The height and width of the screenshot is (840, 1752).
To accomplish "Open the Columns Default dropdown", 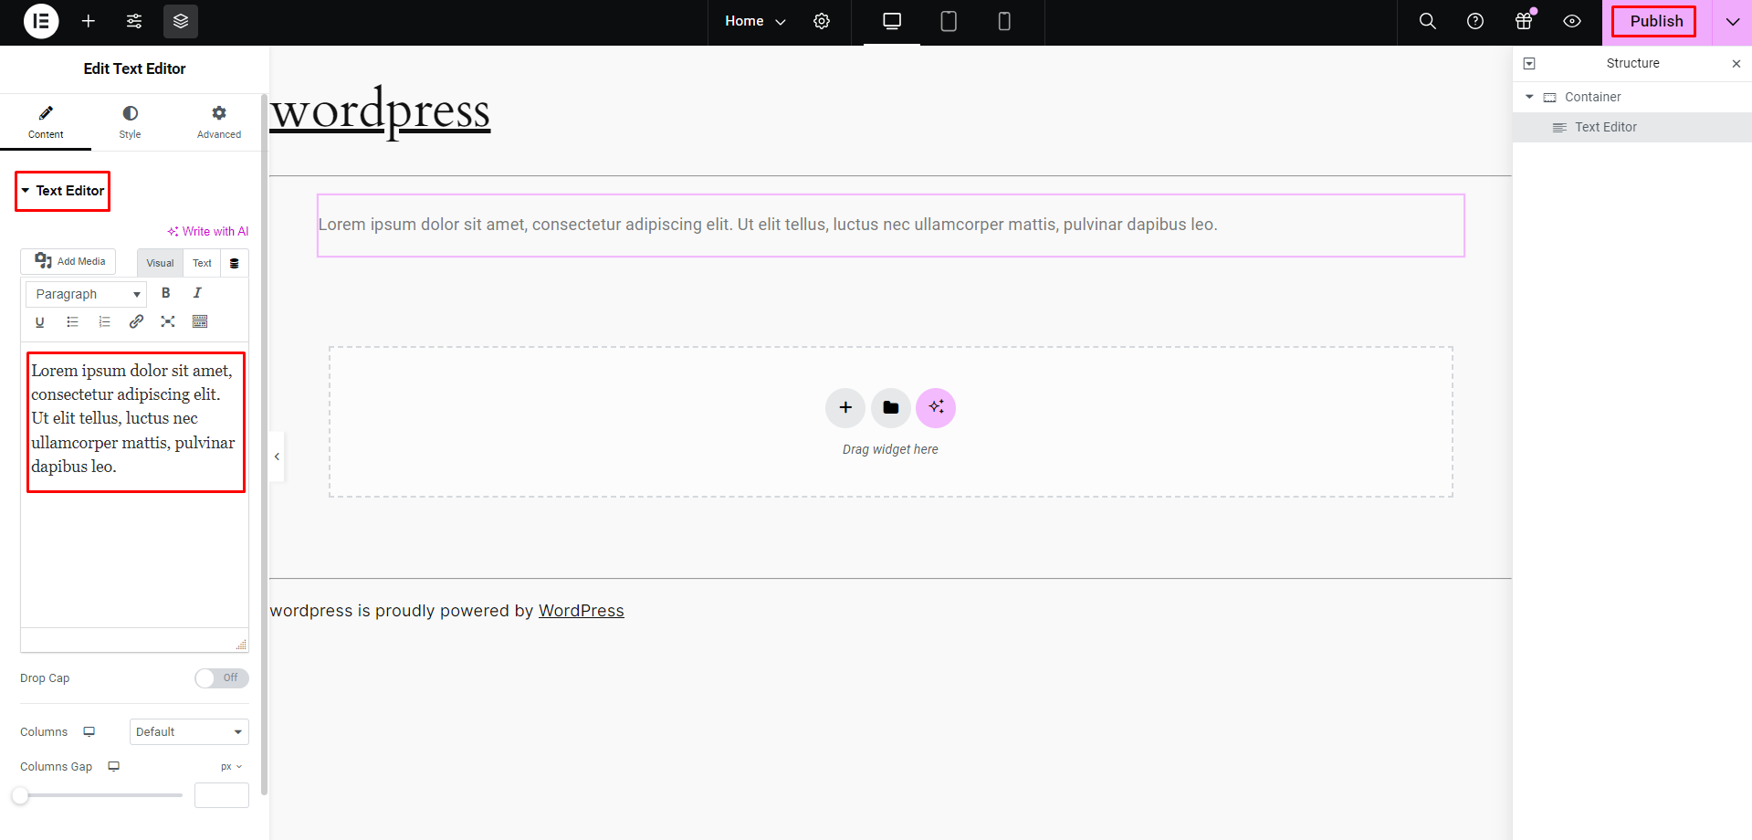I will (189, 732).
